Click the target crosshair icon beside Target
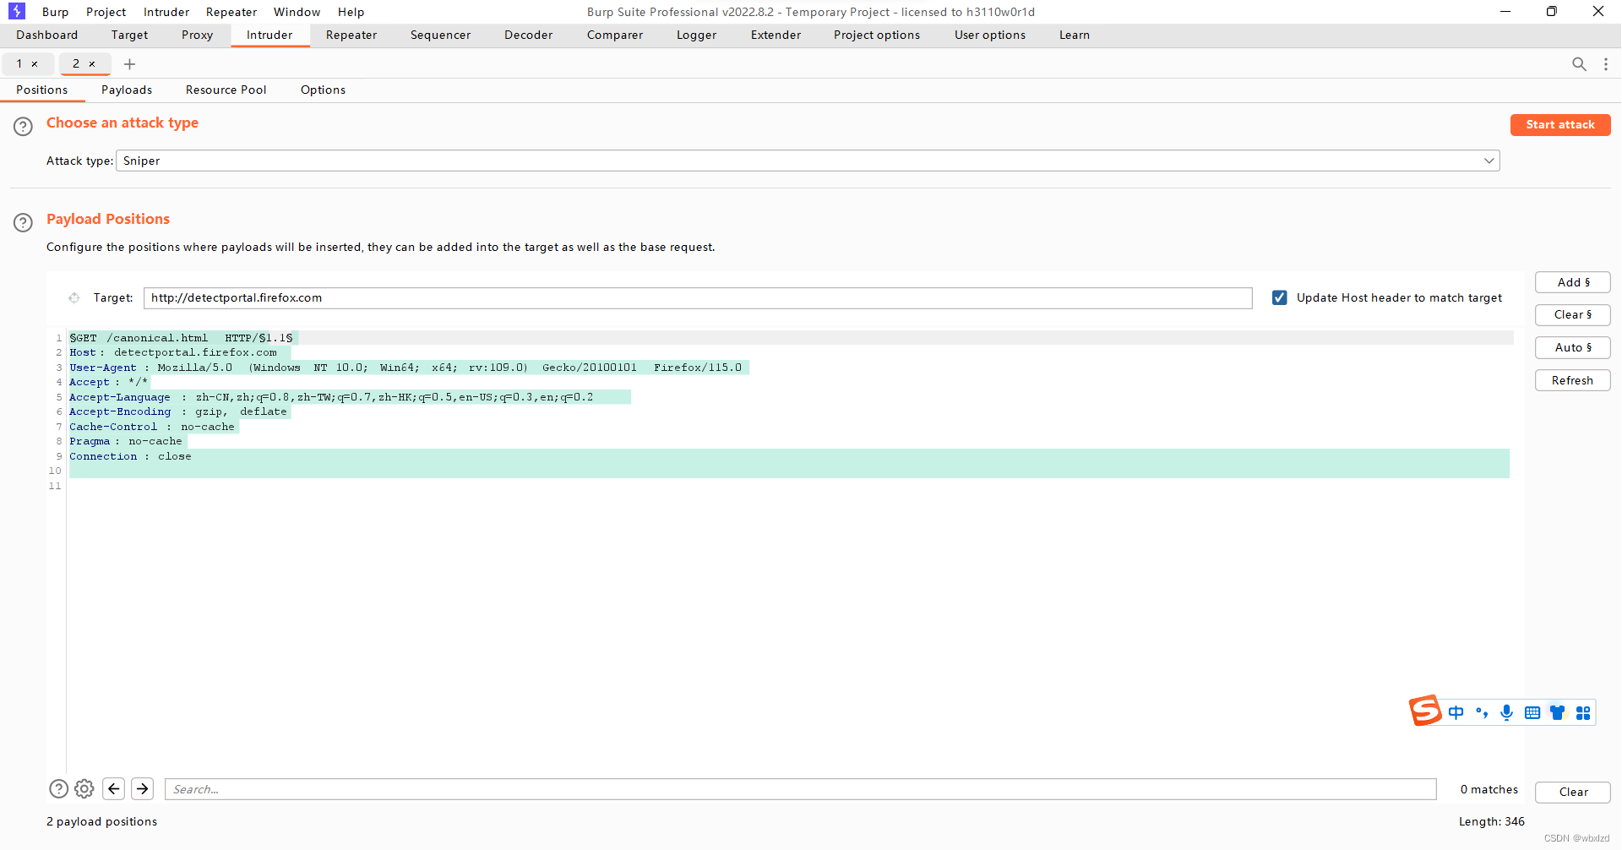The height and width of the screenshot is (850, 1622). pyautogui.click(x=74, y=297)
